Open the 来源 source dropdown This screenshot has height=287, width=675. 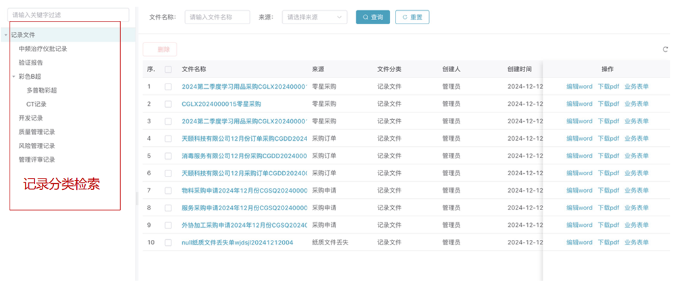tap(314, 17)
